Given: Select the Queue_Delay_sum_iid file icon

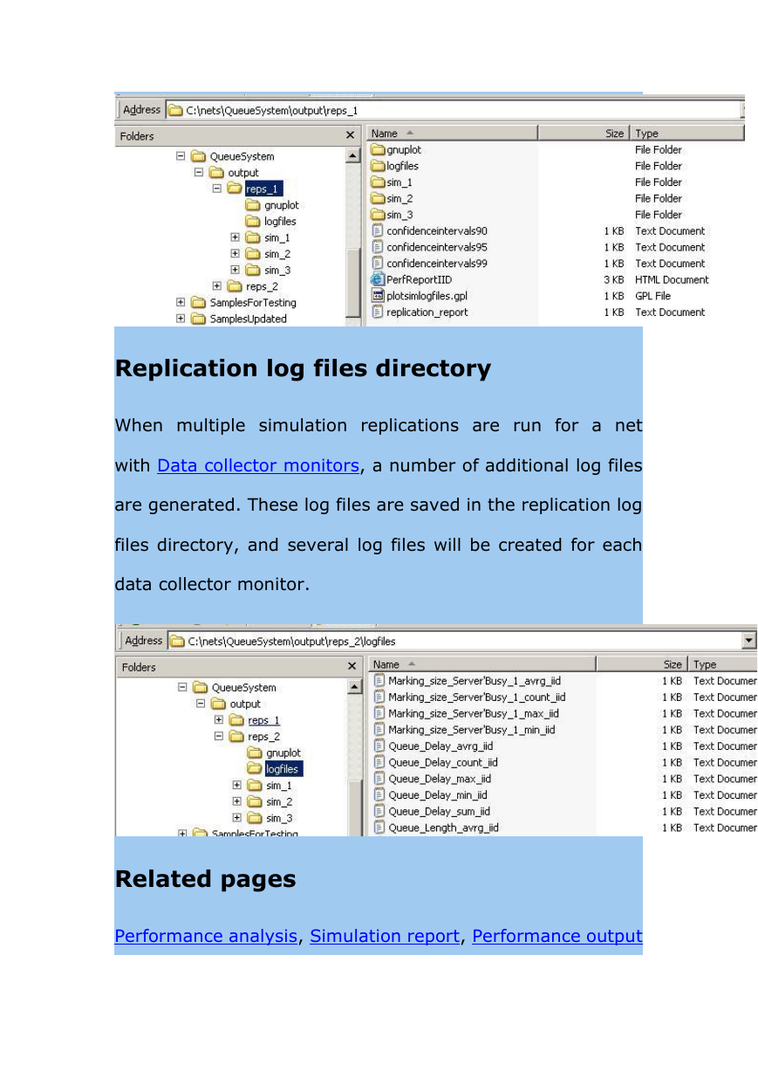Looking at the screenshot, I should coord(379,811).
